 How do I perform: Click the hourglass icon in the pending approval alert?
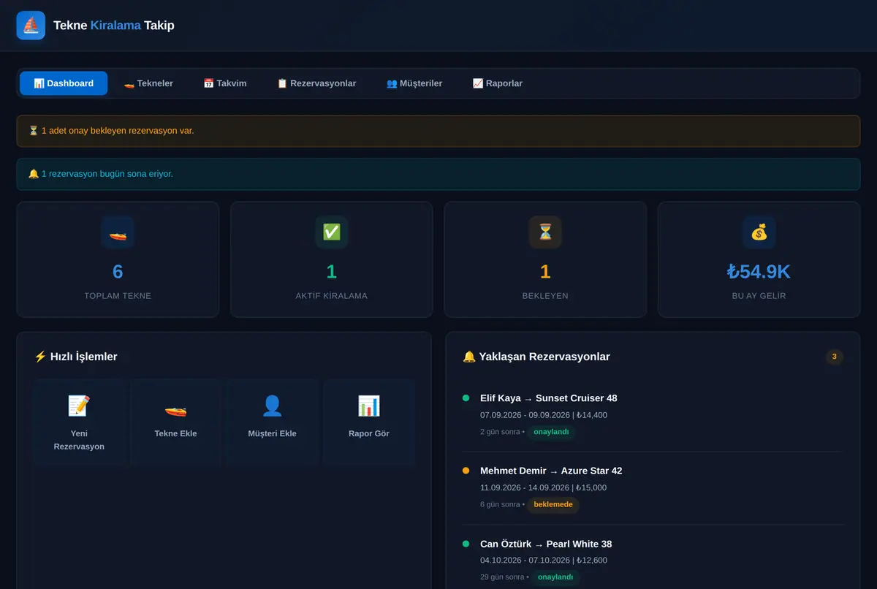pyautogui.click(x=34, y=131)
